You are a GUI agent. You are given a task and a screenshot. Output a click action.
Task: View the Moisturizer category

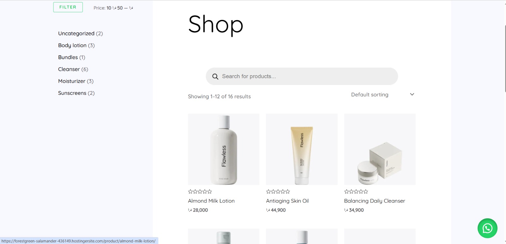tap(72, 81)
